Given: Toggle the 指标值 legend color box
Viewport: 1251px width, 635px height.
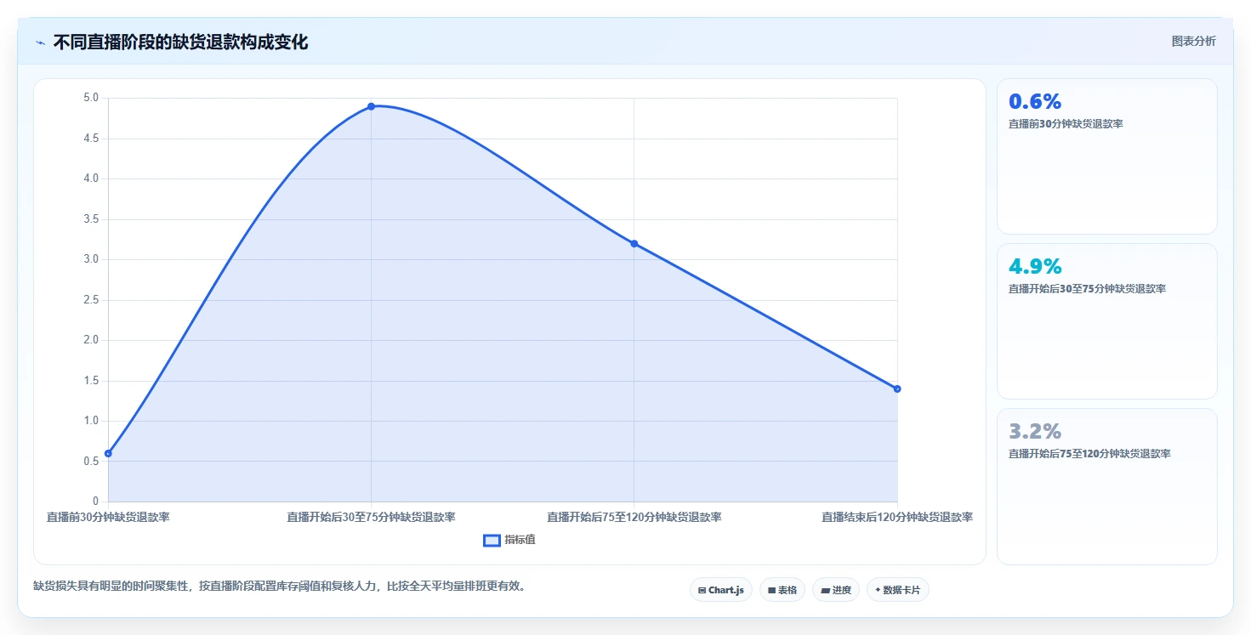Looking at the screenshot, I should [x=492, y=540].
